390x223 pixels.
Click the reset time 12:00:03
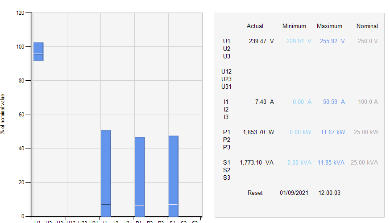click(x=329, y=193)
